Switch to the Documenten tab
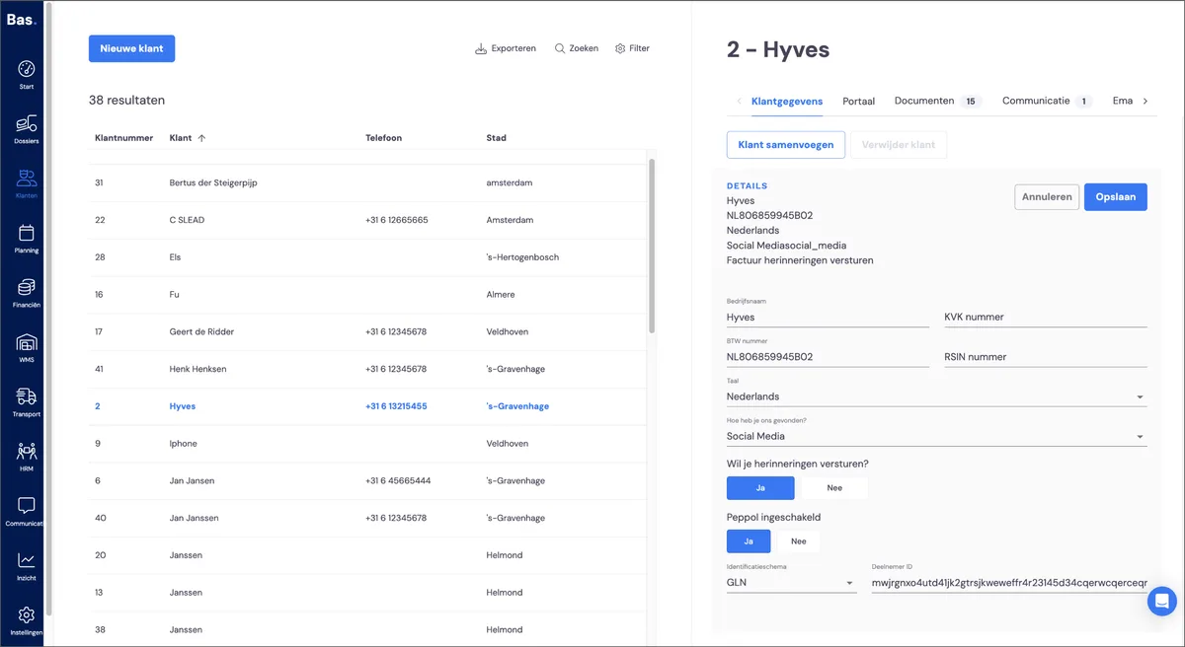 point(938,101)
